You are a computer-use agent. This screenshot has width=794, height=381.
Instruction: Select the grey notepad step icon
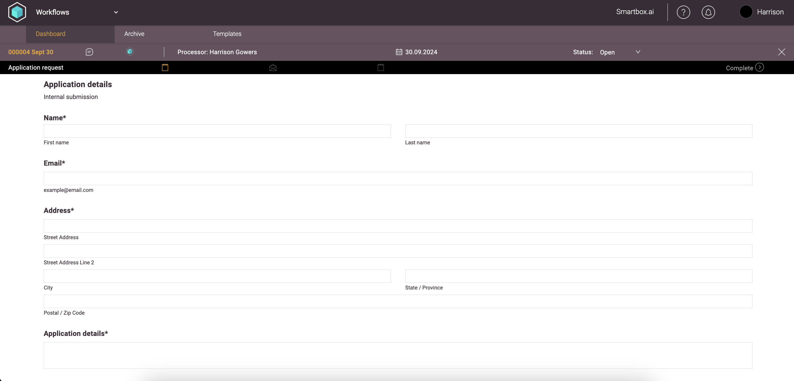tap(381, 67)
